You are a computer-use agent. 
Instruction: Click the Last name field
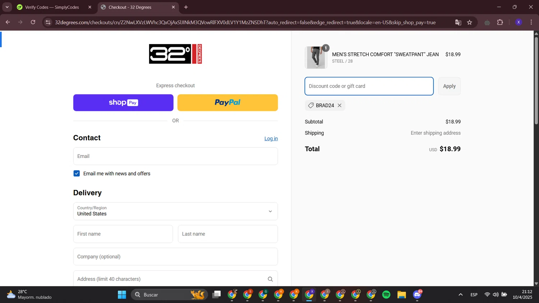pyautogui.click(x=228, y=234)
